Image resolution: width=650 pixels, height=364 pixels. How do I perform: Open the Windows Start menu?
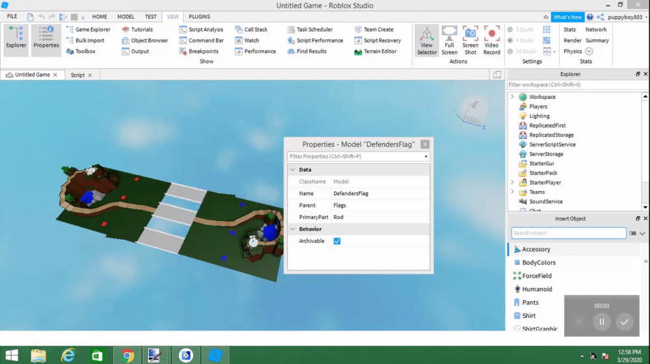point(12,356)
